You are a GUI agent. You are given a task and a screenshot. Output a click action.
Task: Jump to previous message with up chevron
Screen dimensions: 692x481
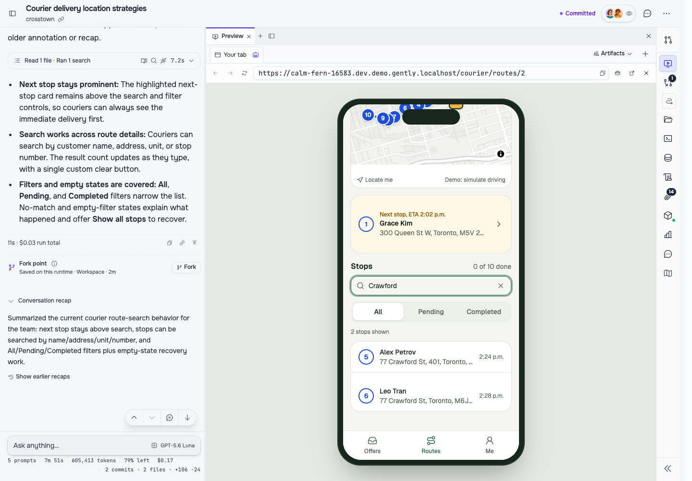134,418
